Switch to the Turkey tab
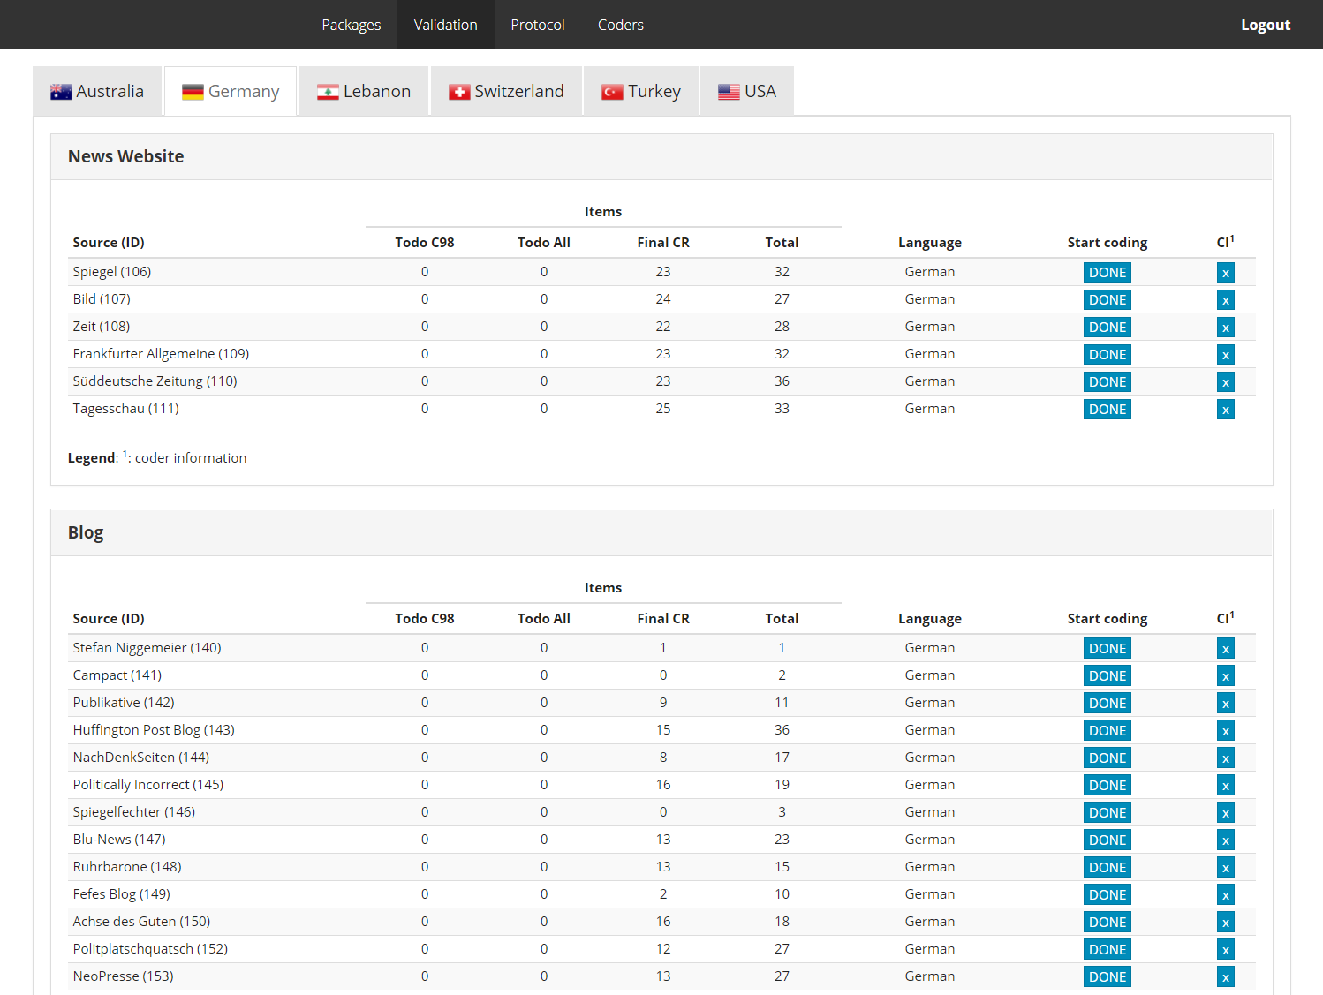The width and height of the screenshot is (1323, 995). pyautogui.click(x=641, y=91)
